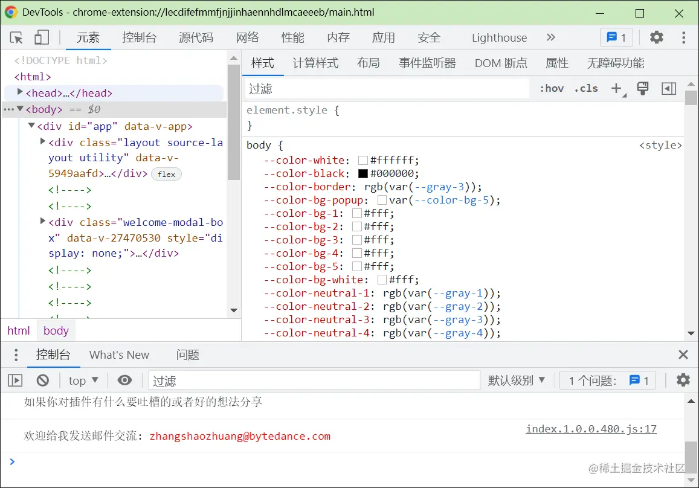This screenshot has height=488, width=699.
Task: Expand the welcome-modal-box div node
Action: coord(43,220)
